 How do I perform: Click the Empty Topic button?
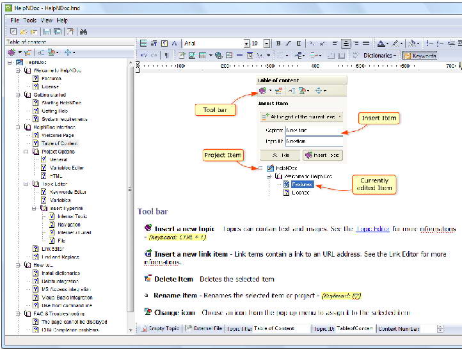tap(160, 328)
